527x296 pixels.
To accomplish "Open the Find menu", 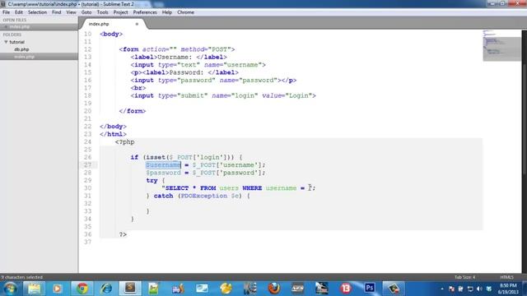I will (57, 12).
